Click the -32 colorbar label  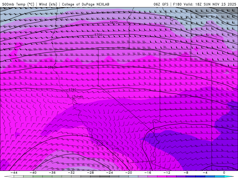(71, 173)
